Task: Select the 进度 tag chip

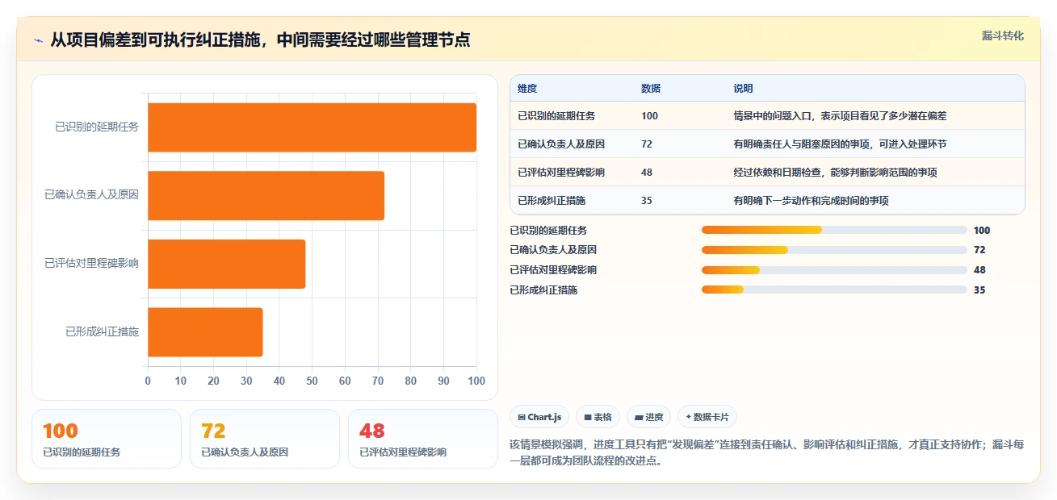Action: [648, 417]
